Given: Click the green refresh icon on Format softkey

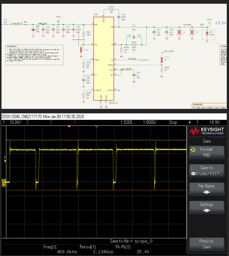Looking at the screenshot, I should 193,150.
